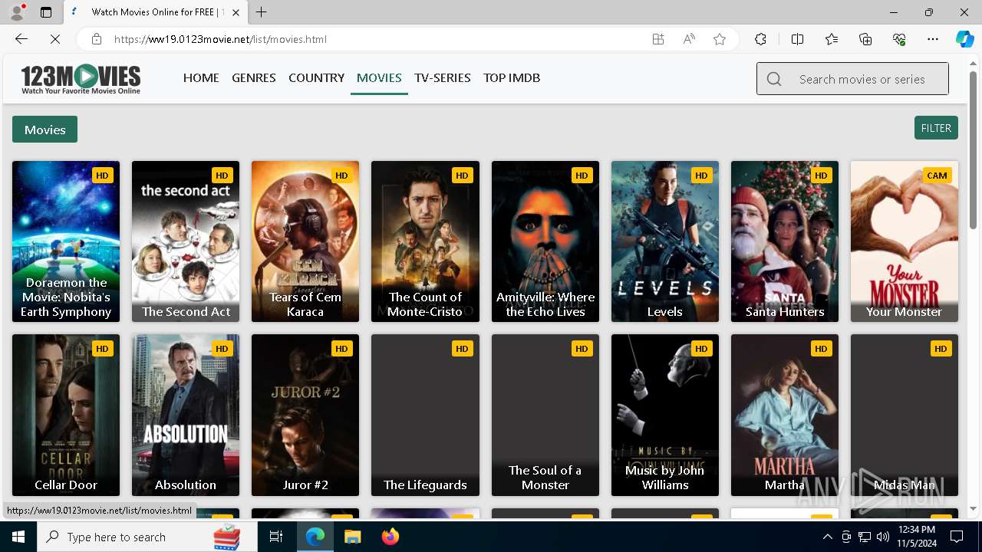Open Microsoft Edge from taskbar
This screenshot has height=552, width=982.
pos(315,537)
